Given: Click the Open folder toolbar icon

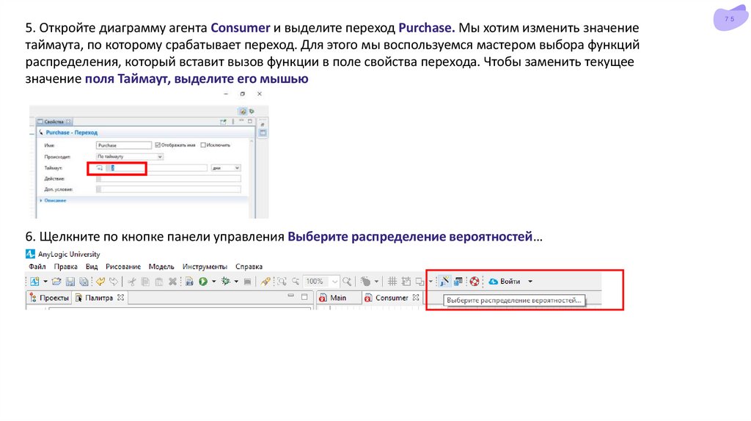Looking at the screenshot, I should point(56,281).
